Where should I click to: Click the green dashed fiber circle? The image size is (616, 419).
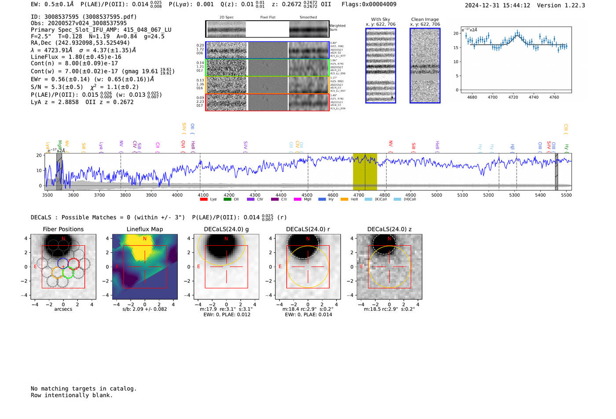[x=68, y=272]
